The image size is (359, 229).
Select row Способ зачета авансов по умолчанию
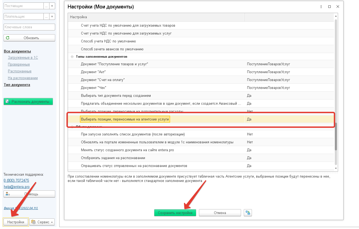201,49
